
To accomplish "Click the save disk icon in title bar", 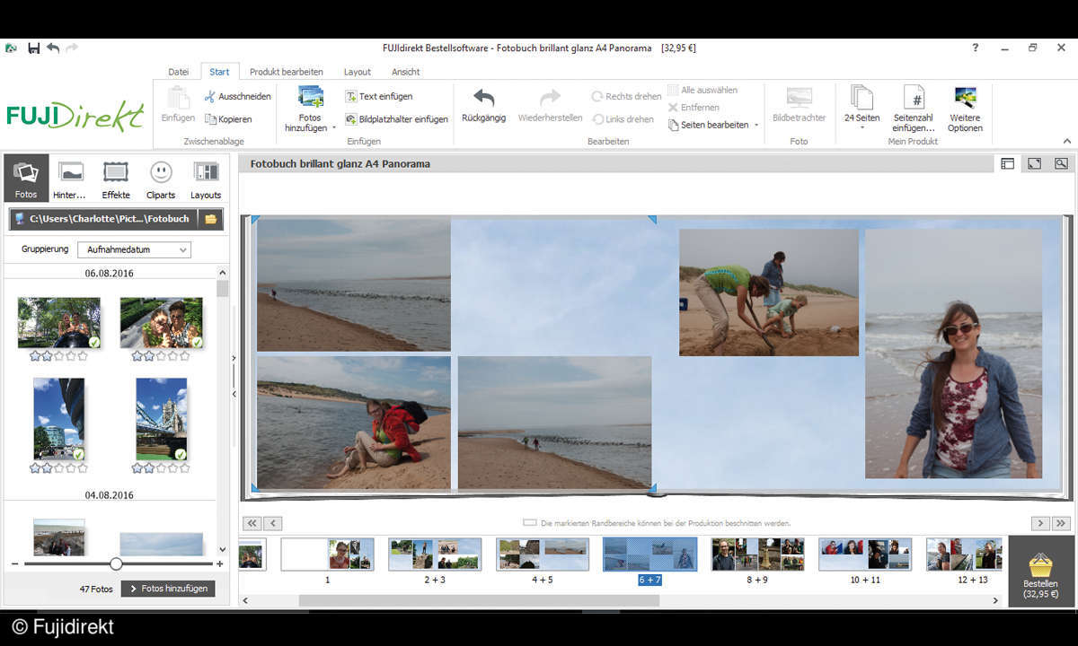I will [x=34, y=48].
